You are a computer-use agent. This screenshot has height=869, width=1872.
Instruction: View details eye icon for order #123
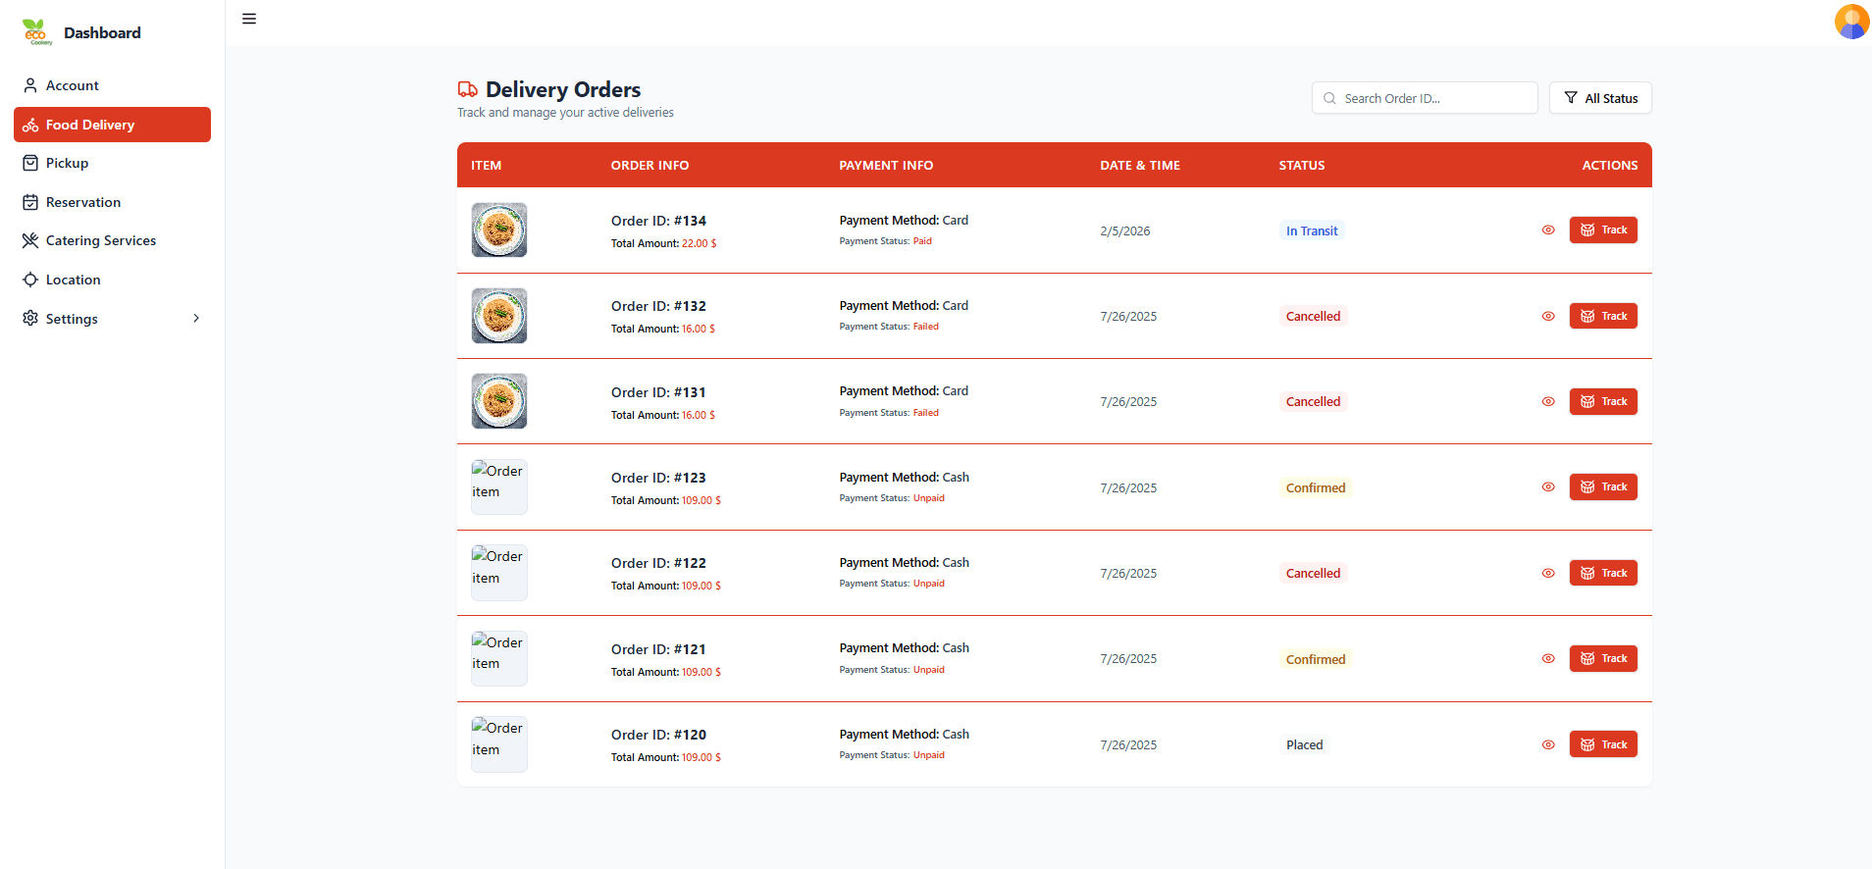[x=1548, y=487]
